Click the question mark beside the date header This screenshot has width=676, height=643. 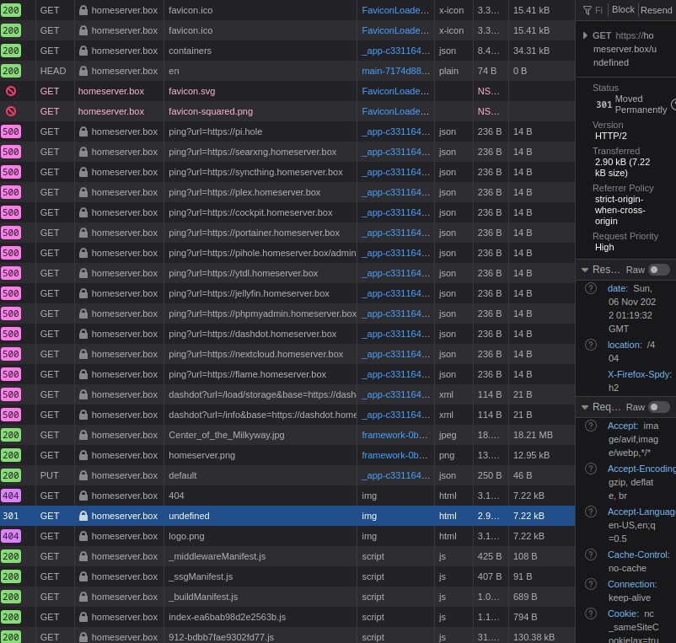(591, 287)
